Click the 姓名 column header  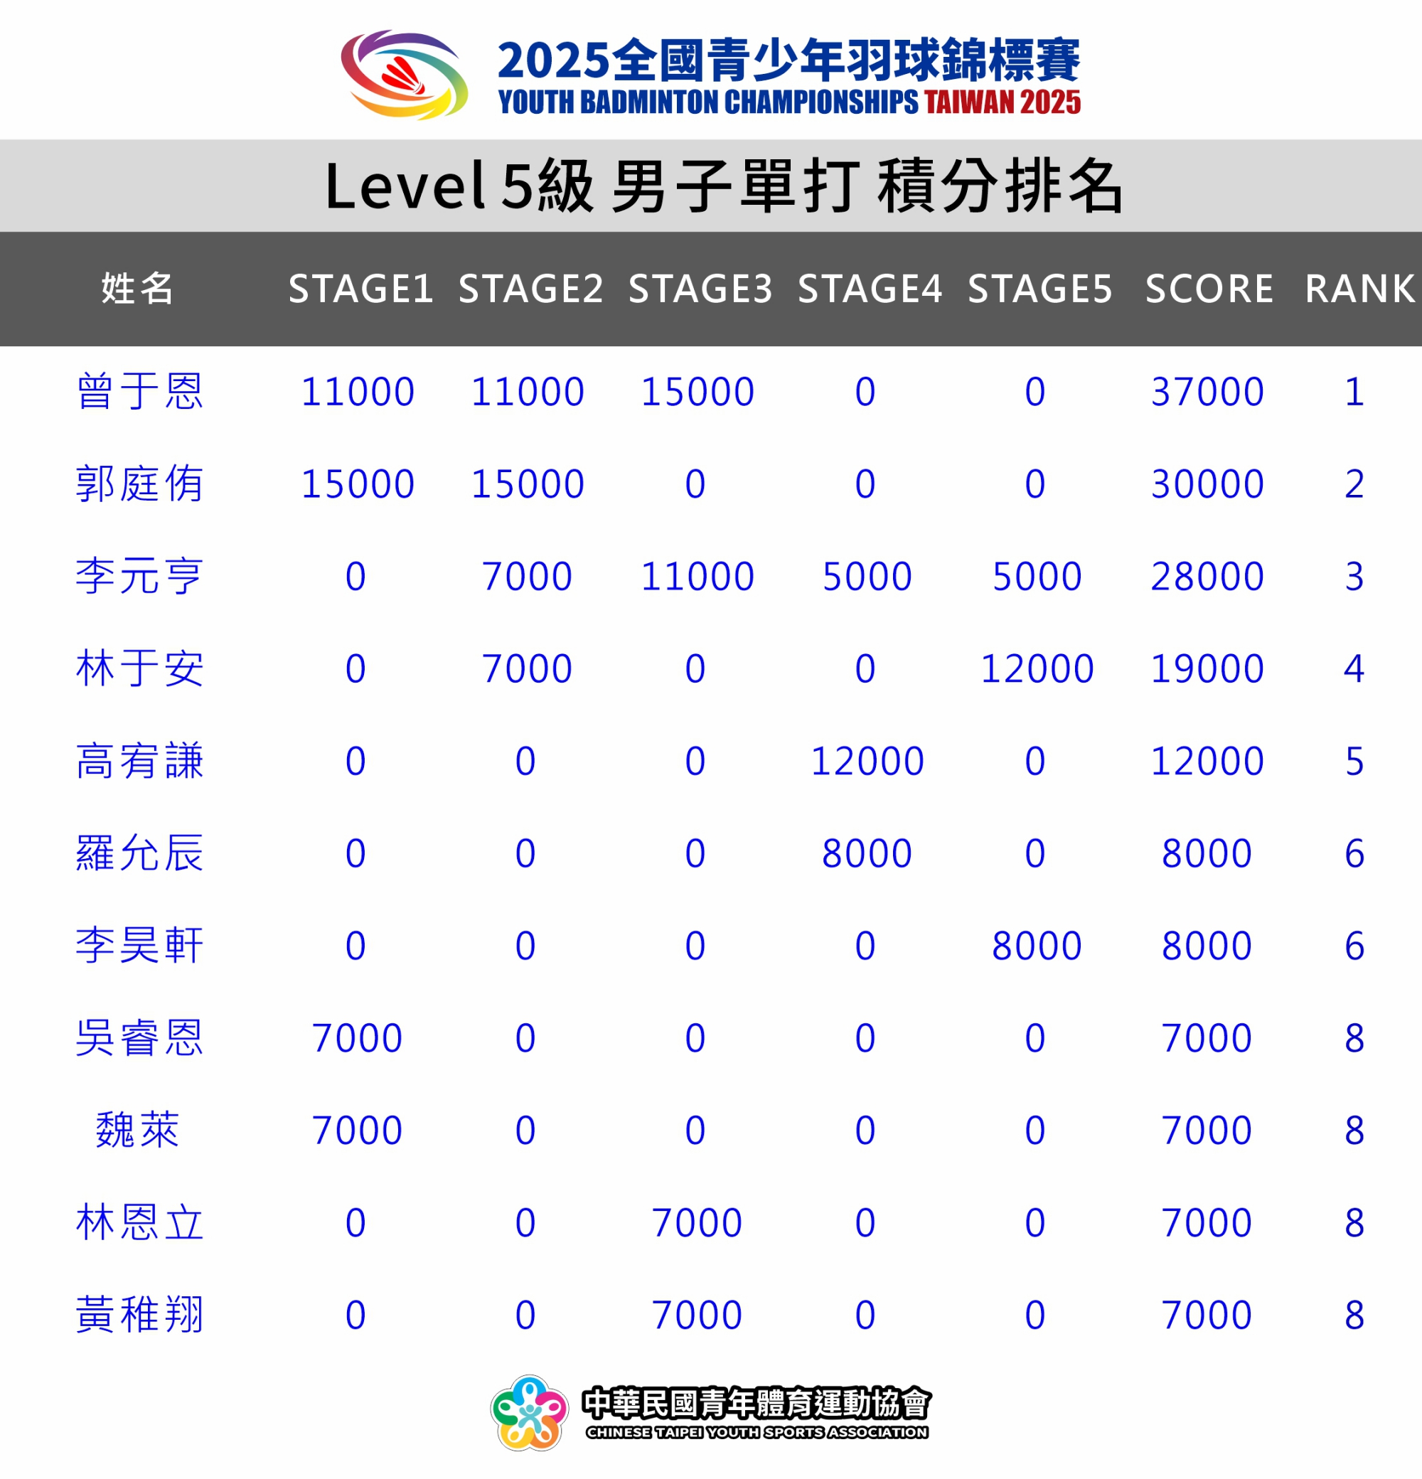137,288
